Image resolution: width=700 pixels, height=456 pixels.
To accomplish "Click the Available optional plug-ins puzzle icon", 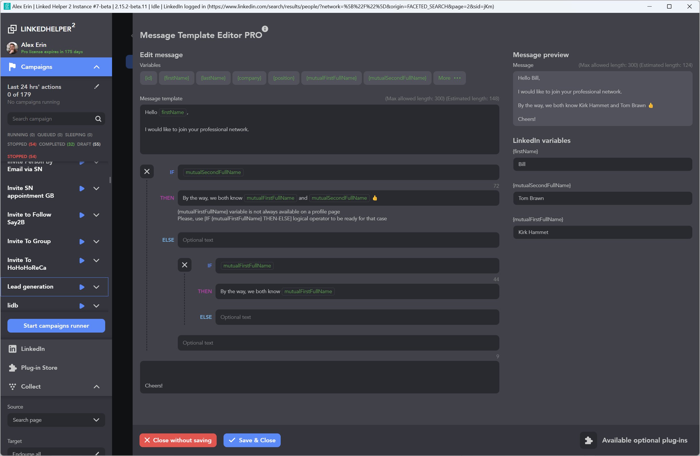I will [x=588, y=440].
